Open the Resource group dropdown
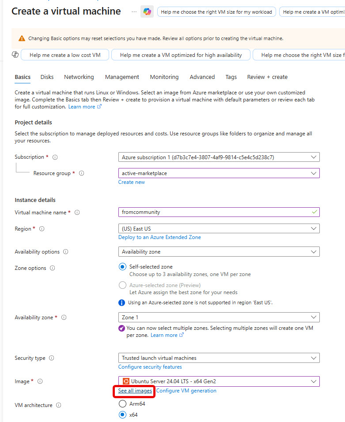 point(219,173)
